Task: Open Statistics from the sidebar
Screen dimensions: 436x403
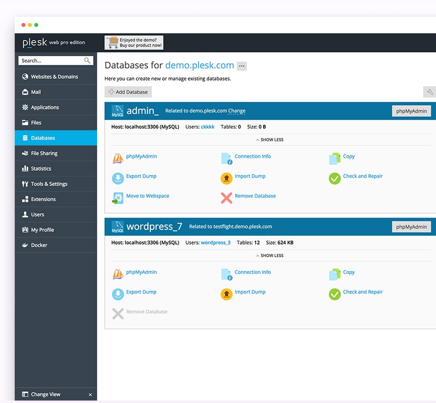Action: tap(56, 168)
